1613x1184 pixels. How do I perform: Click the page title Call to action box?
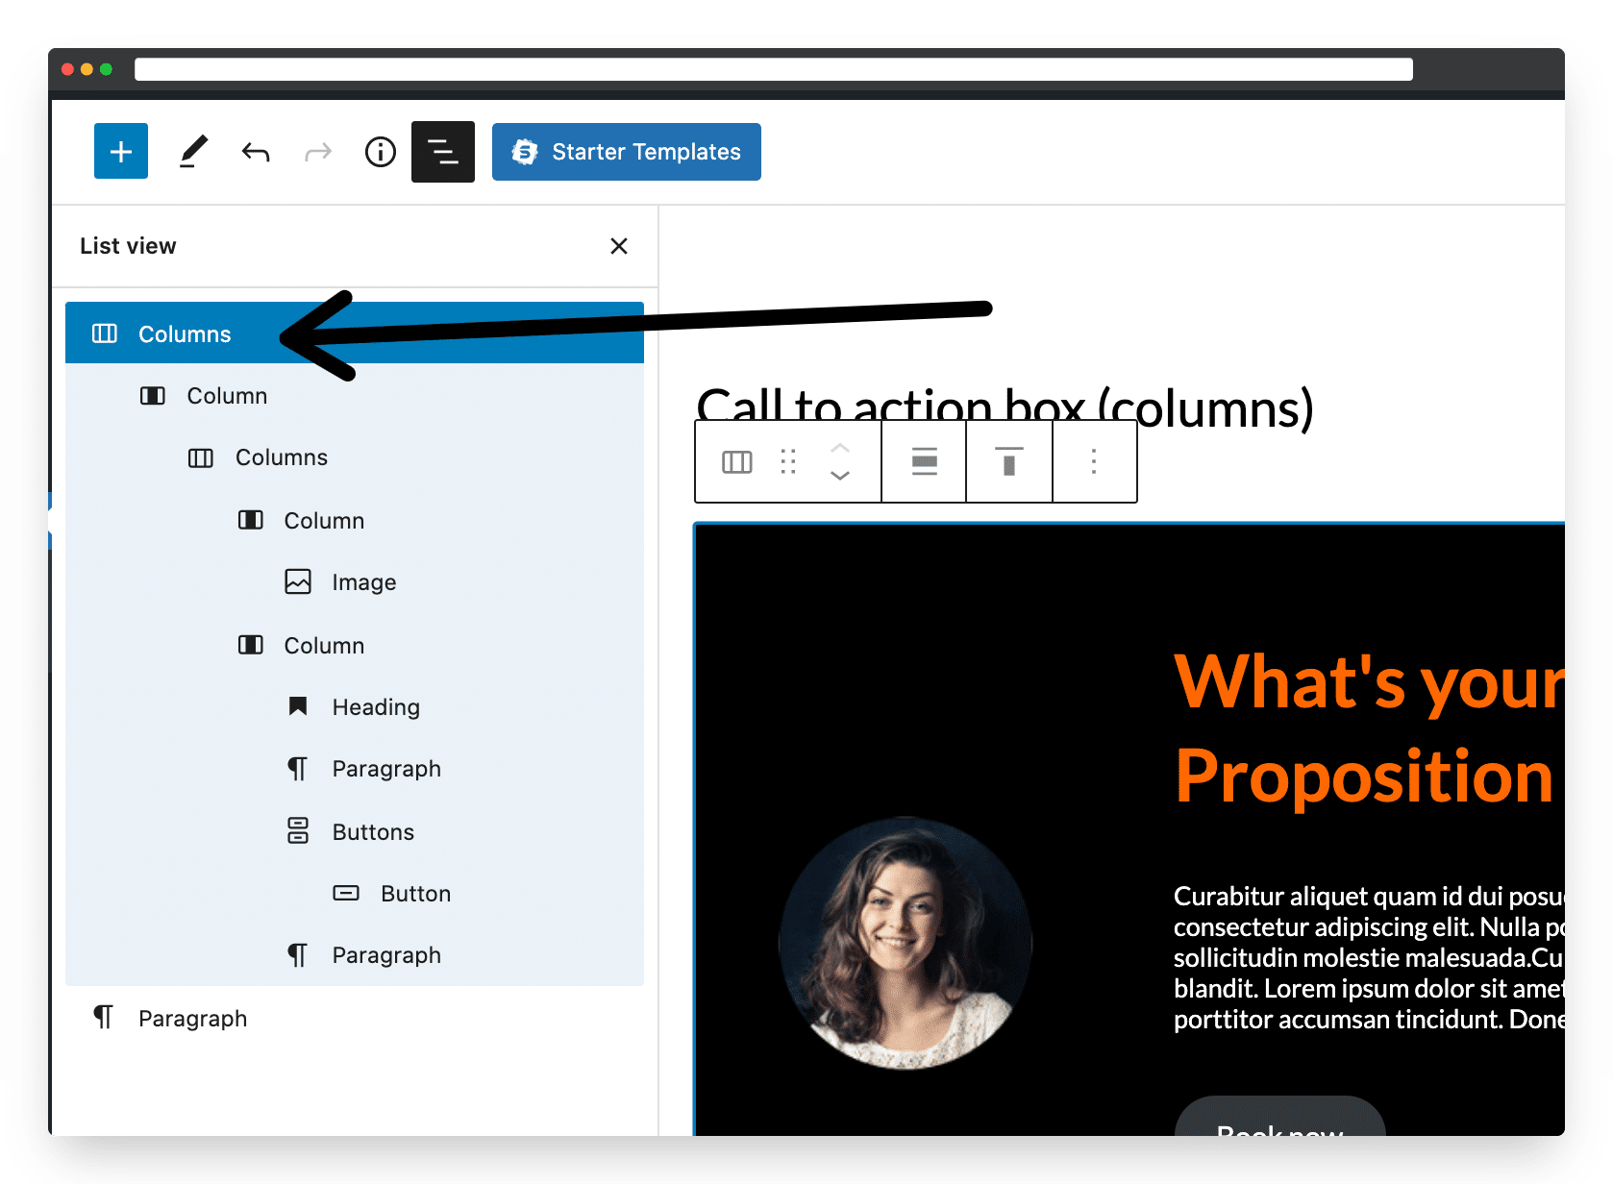(x=1005, y=407)
